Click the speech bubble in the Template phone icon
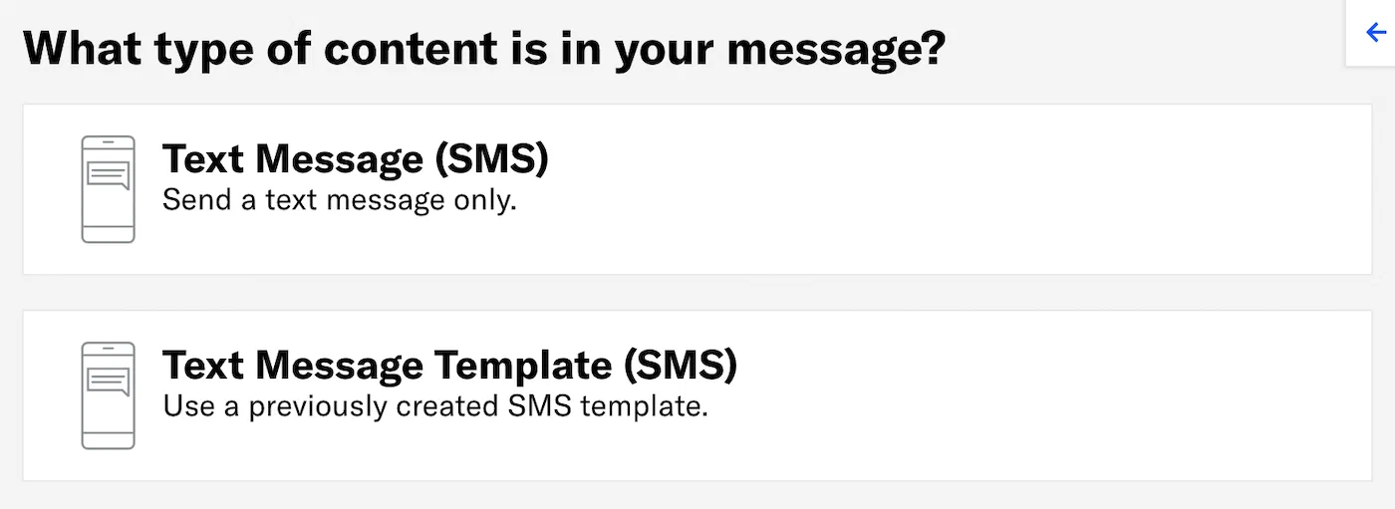This screenshot has height=509, width=1395. [109, 382]
